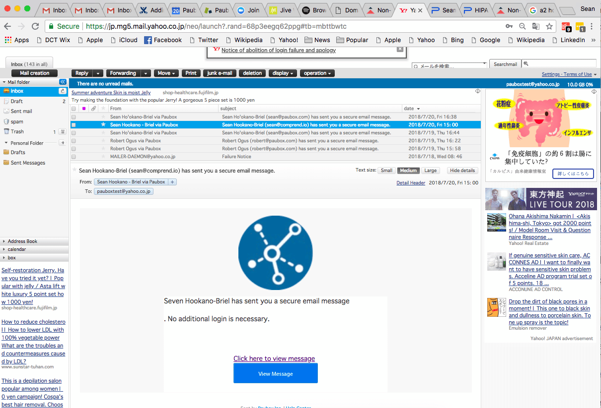The height and width of the screenshot is (408, 601).
Task: Collapse the mail folder sidebar with the double-arrow icon
Action: [x=63, y=82]
